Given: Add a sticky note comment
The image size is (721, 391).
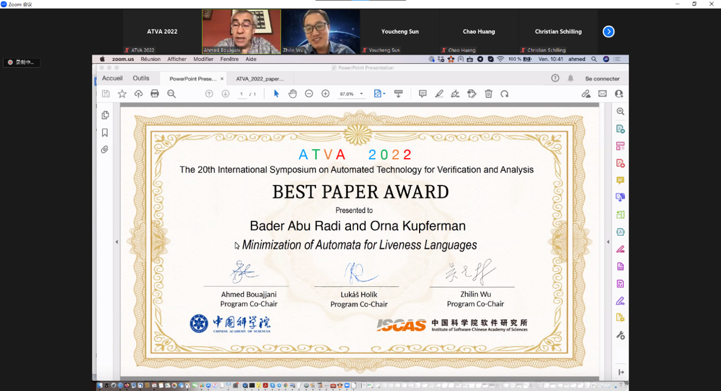Looking at the screenshot, I should click(422, 94).
